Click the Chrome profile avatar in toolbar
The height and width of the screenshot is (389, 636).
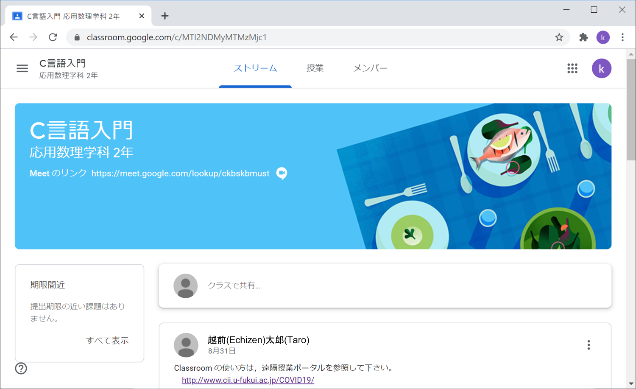click(603, 37)
